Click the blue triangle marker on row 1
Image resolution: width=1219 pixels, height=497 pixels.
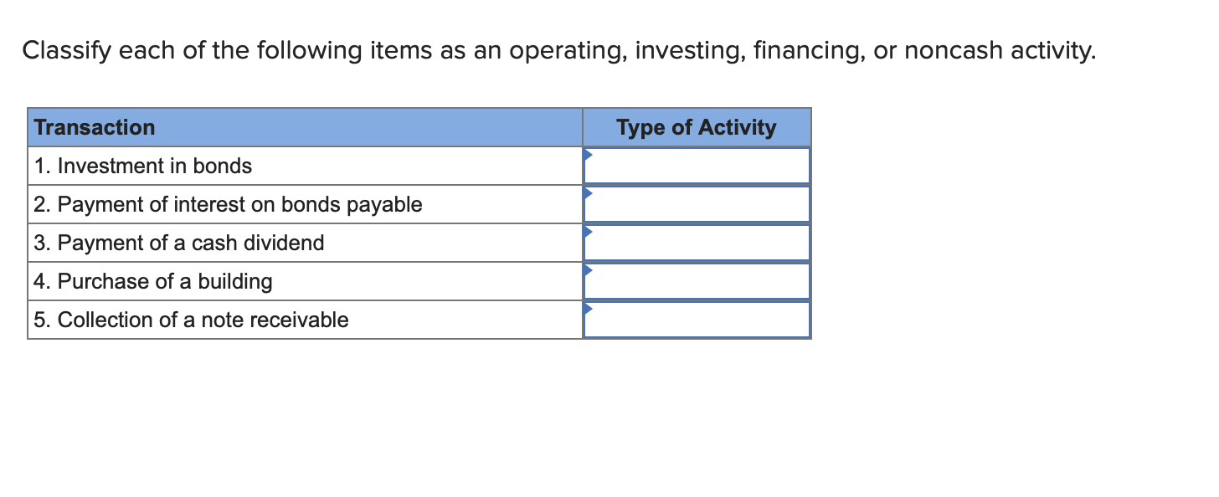point(587,152)
